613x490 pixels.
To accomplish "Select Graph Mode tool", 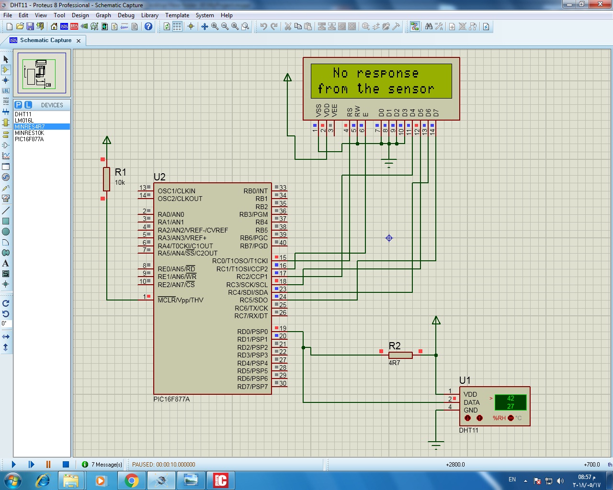I will point(6,156).
